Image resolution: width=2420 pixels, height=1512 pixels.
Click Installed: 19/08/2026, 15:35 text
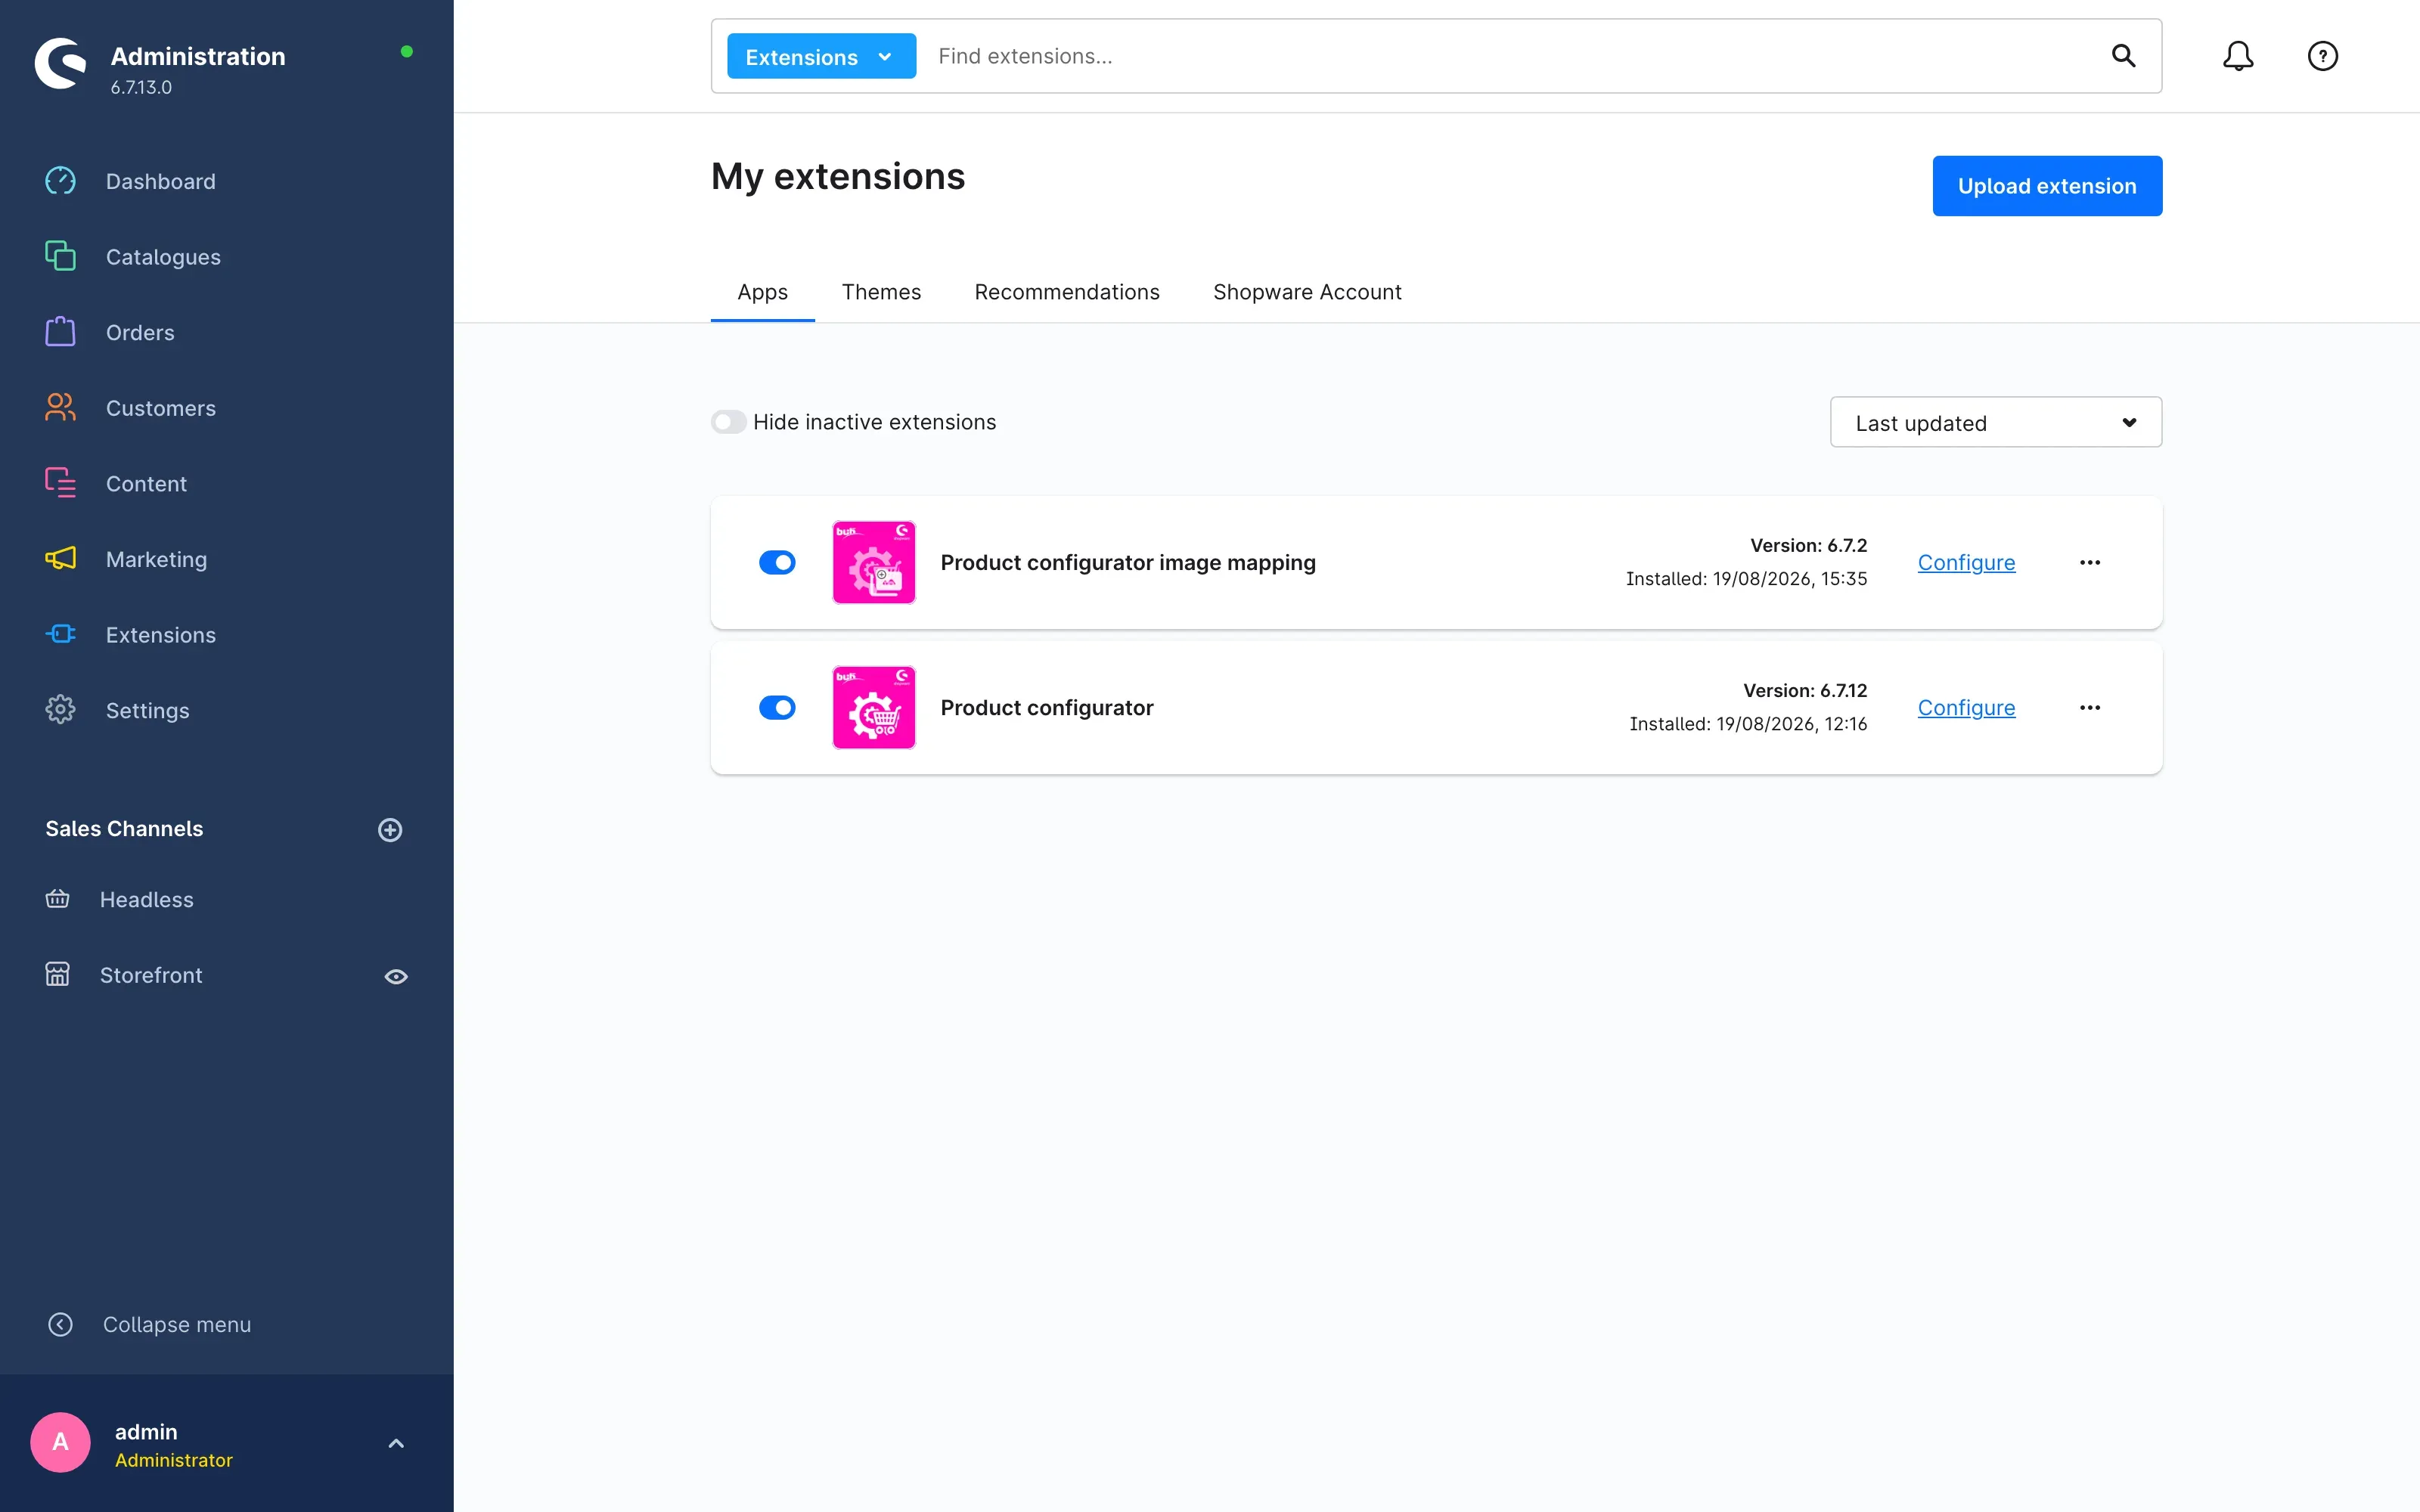click(1746, 578)
